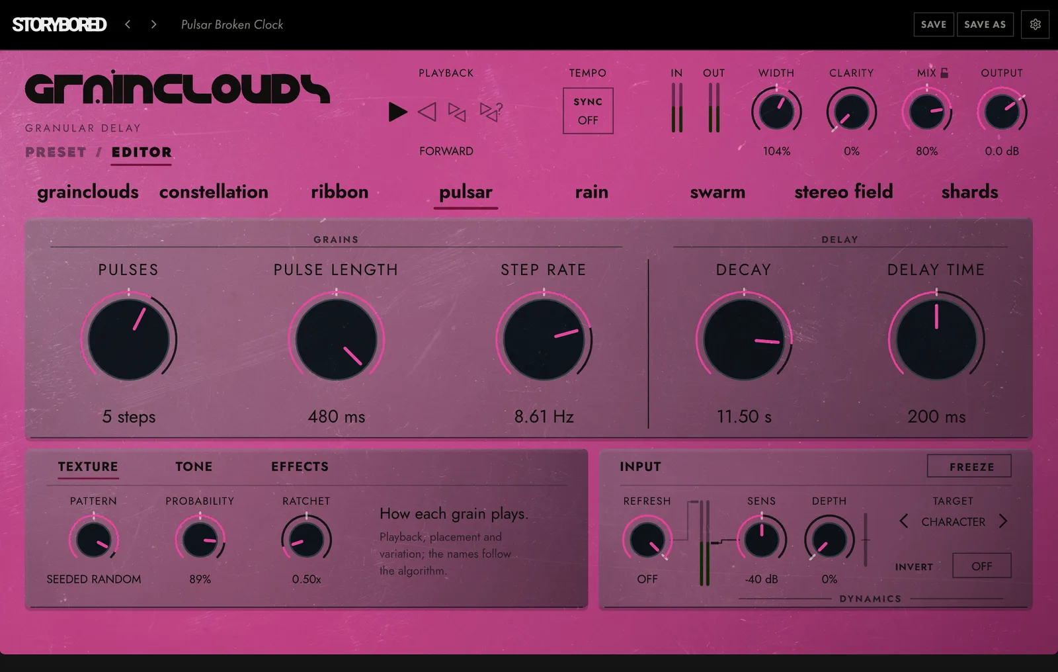Switch to the grainclouds algorithm tab
Image resolution: width=1058 pixels, height=672 pixels.
point(88,192)
